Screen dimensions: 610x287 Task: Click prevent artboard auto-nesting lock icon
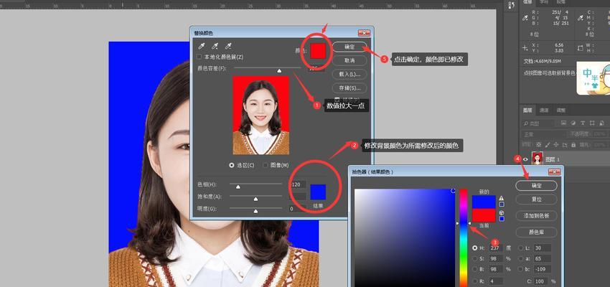click(x=565, y=145)
